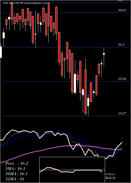Screen dimensions: 131x183
Task: Click the 15.98 price level label
Action: pyautogui.click(x=122, y=79)
